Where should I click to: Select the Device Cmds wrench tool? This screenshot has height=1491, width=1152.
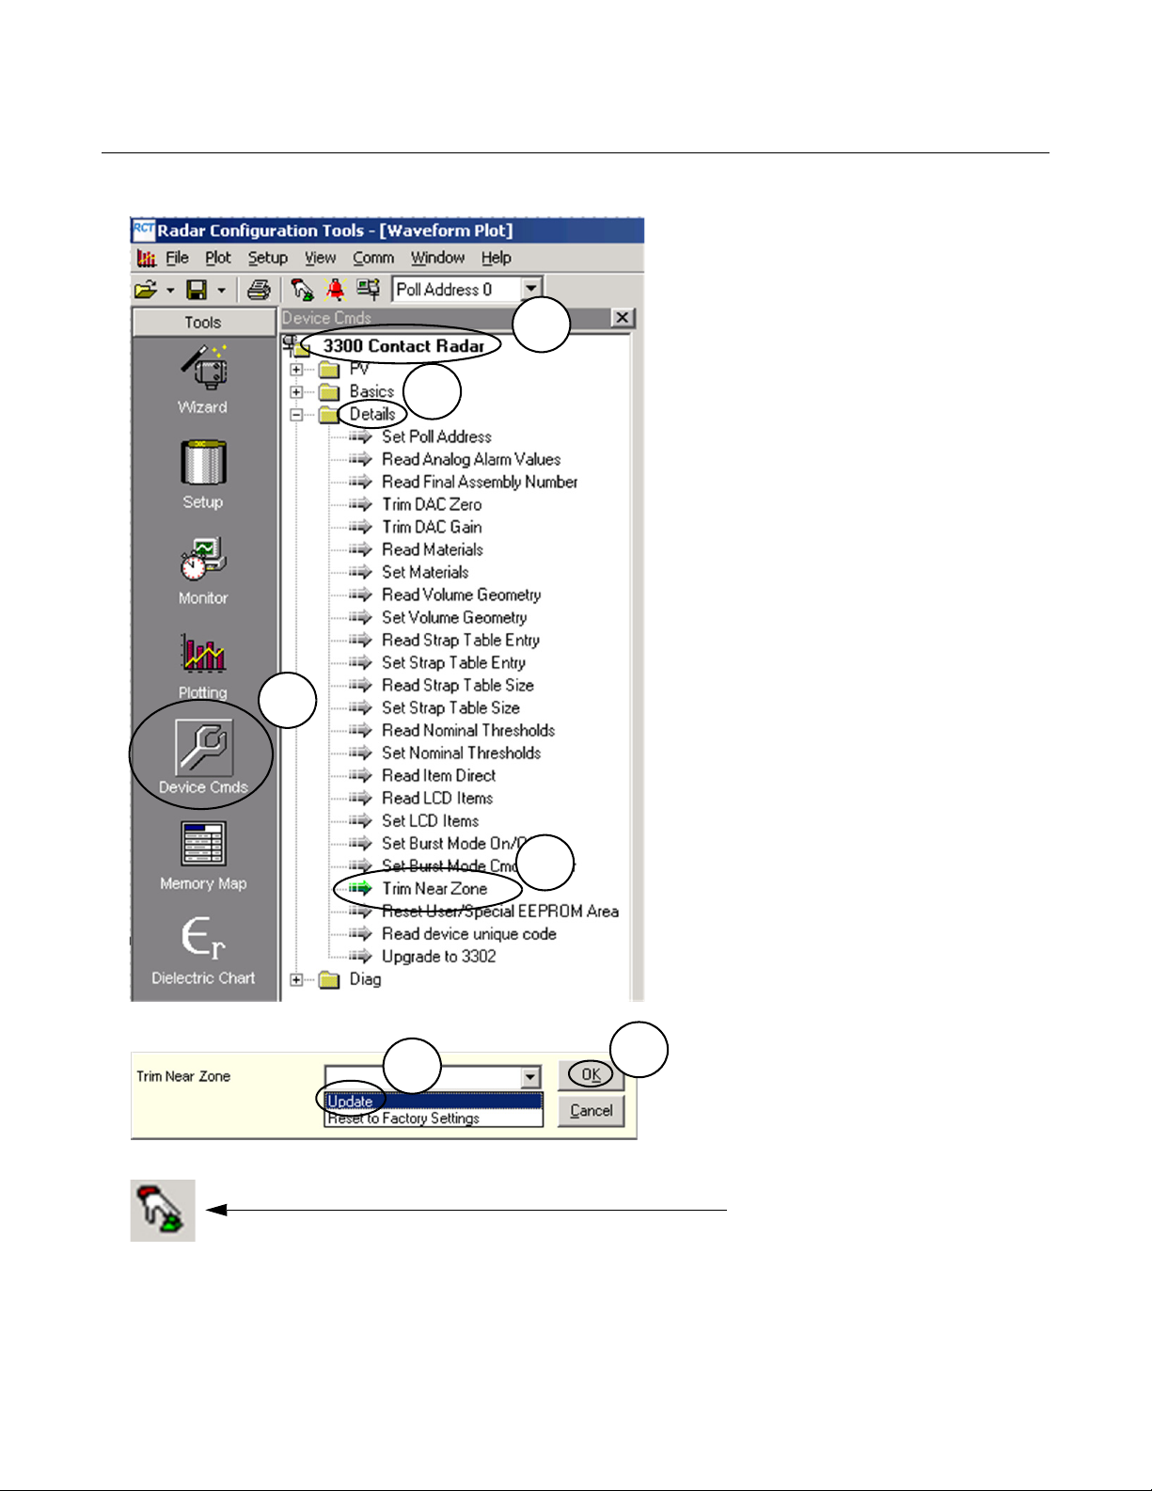pyautogui.click(x=203, y=758)
